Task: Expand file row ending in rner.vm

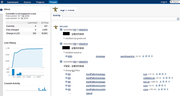Action: (x=66, y=82)
